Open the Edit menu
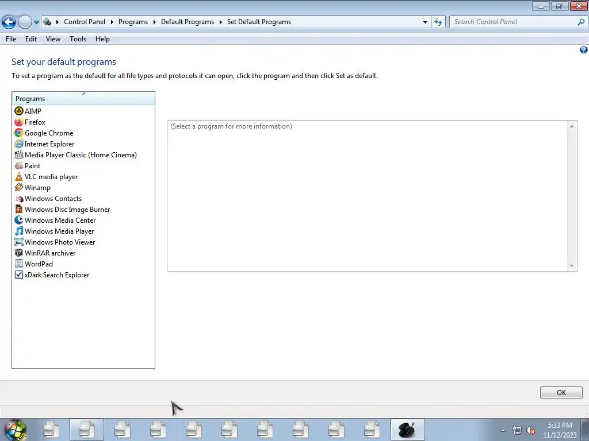589x441 pixels. pyautogui.click(x=31, y=39)
